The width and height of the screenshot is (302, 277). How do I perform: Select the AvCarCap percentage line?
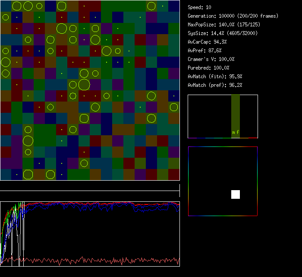tap(207, 42)
